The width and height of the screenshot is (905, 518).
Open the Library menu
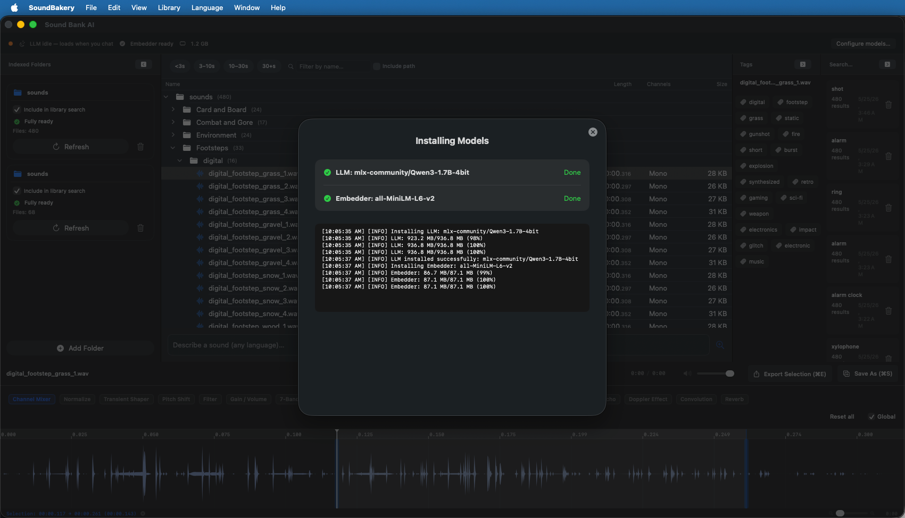click(169, 7)
